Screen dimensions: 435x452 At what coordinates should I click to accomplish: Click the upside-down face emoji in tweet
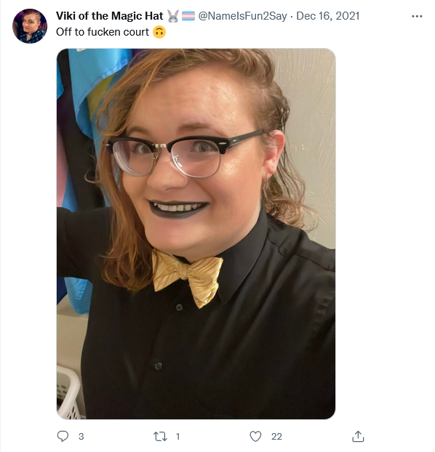click(x=159, y=32)
